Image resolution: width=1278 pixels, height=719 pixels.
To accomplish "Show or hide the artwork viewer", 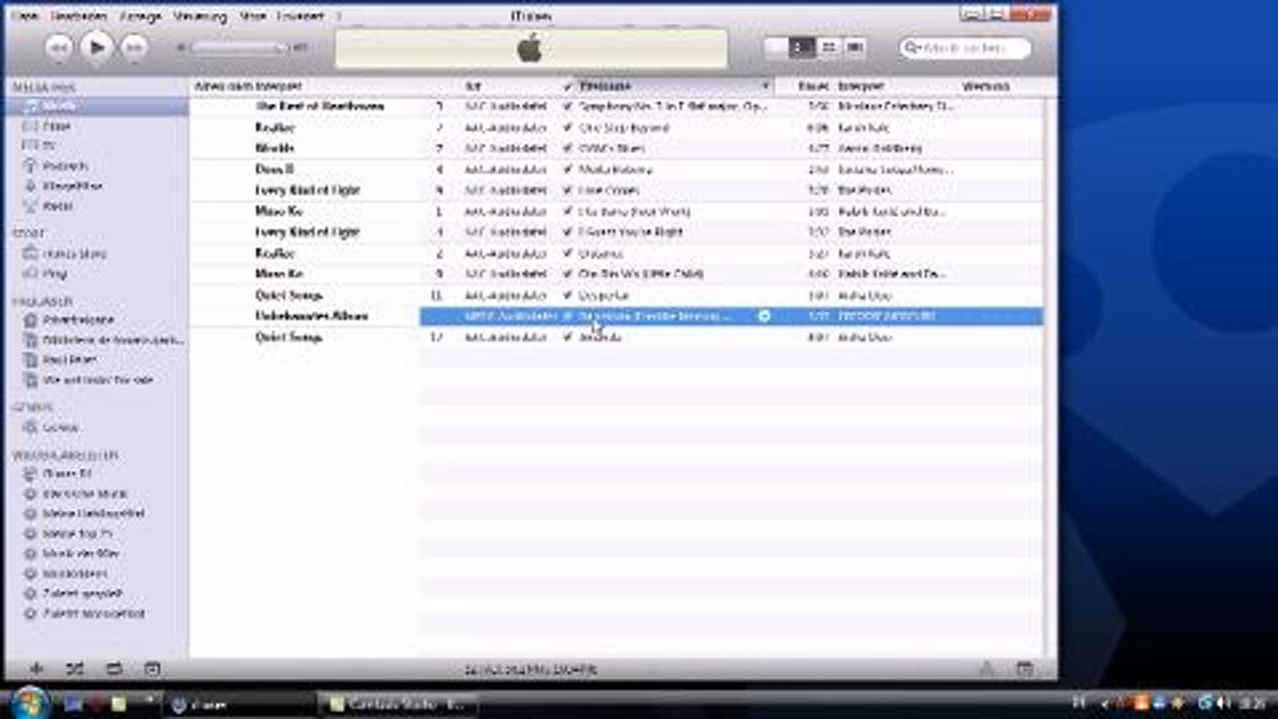I will [x=152, y=669].
